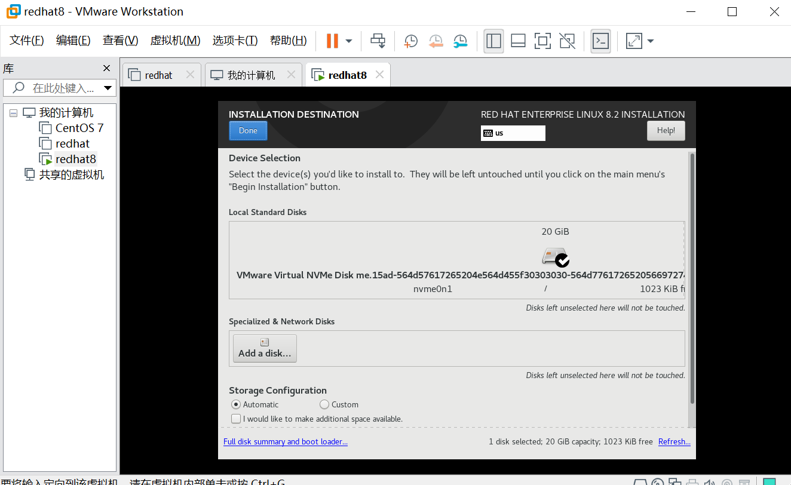The width and height of the screenshot is (791, 485).
Task: Close the redhat8 tab
Action: point(379,75)
